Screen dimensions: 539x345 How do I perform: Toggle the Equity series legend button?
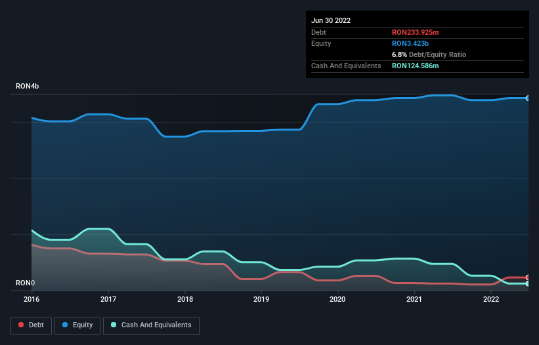77,325
